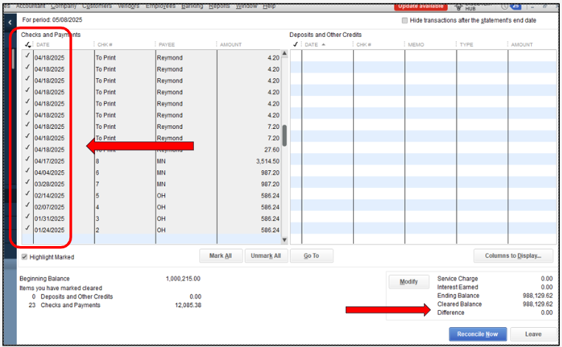
Task: Open the Discovery Hub lightbulb icon
Action: tap(459, 7)
